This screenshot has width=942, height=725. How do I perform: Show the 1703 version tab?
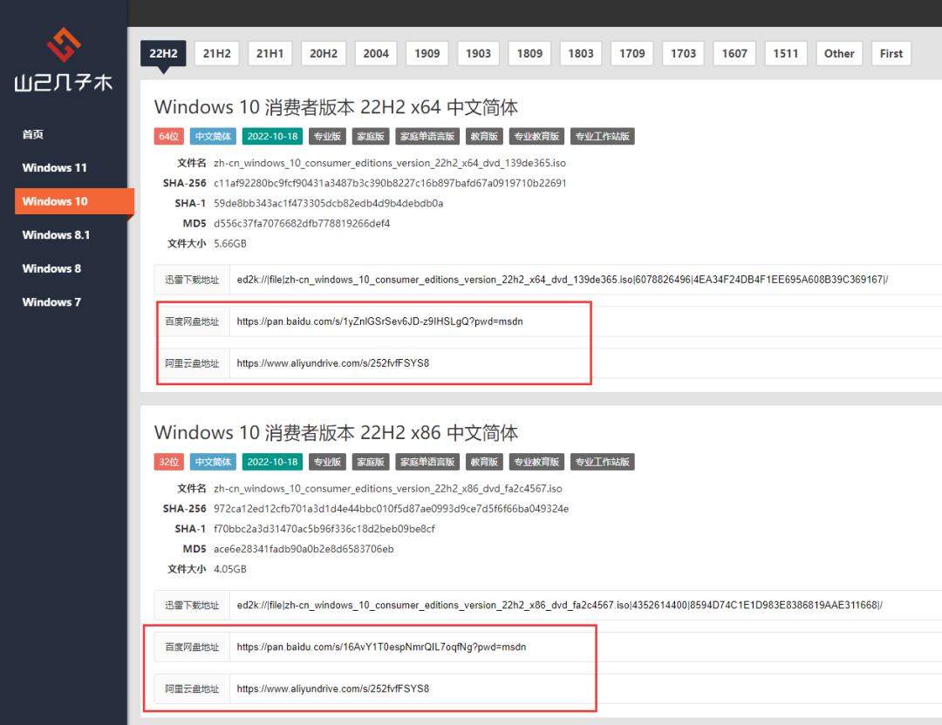683,53
